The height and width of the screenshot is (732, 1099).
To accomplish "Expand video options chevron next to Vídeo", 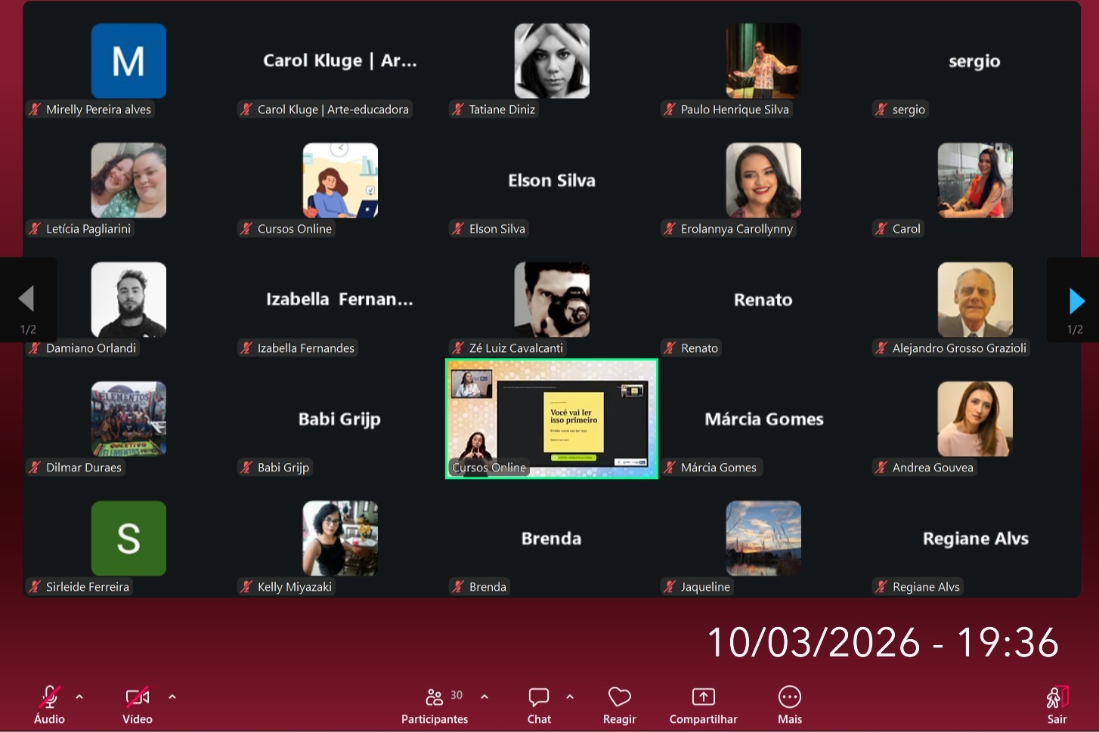I will pos(172,696).
